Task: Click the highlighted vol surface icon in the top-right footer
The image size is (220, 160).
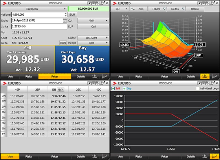Action: (x=205, y=77)
